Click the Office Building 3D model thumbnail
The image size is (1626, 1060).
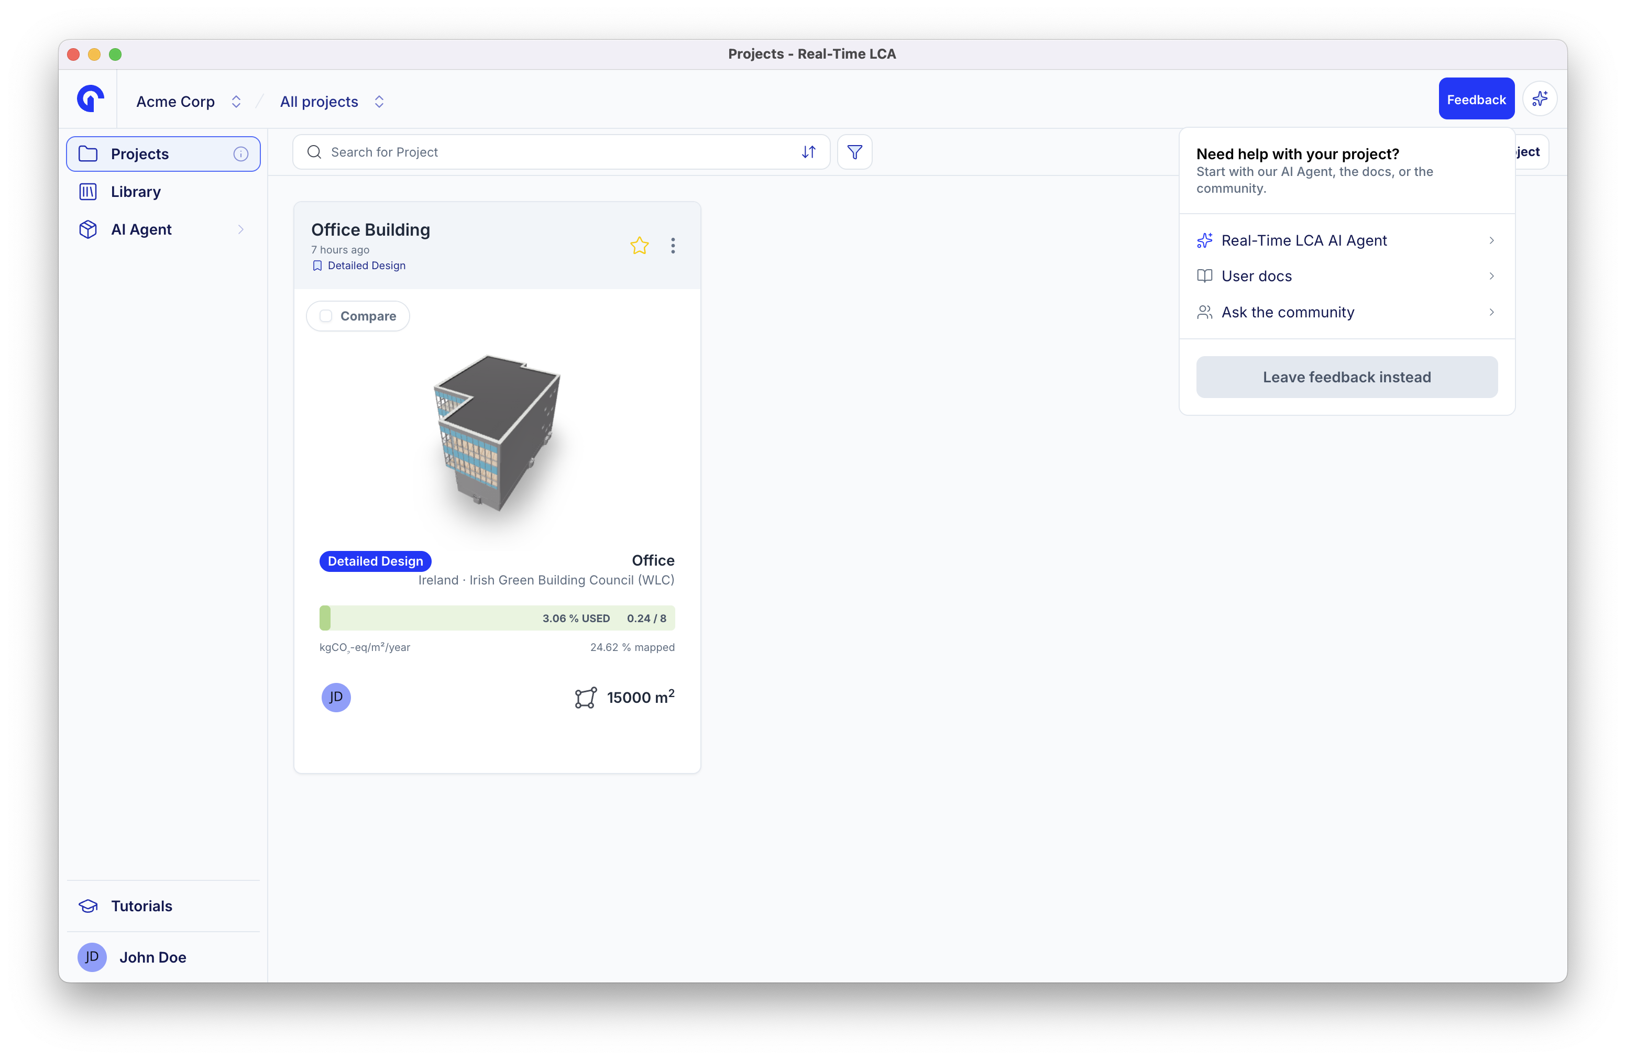click(x=498, y=434)
